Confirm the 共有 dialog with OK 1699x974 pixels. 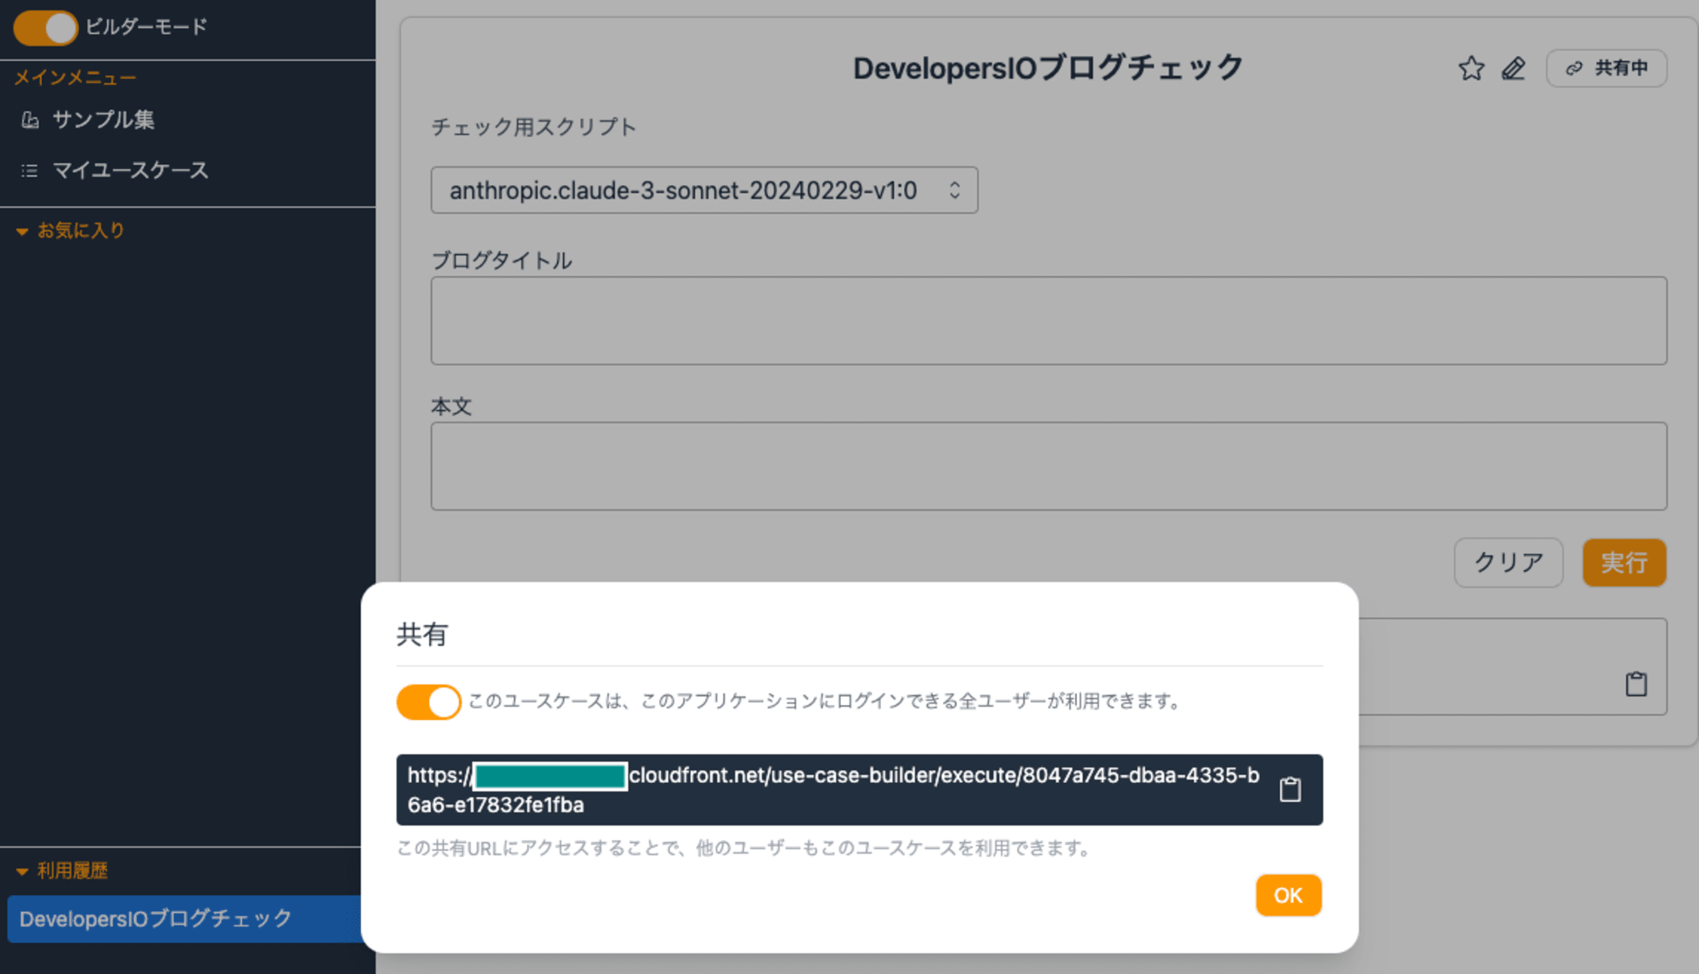(1289, 895)
